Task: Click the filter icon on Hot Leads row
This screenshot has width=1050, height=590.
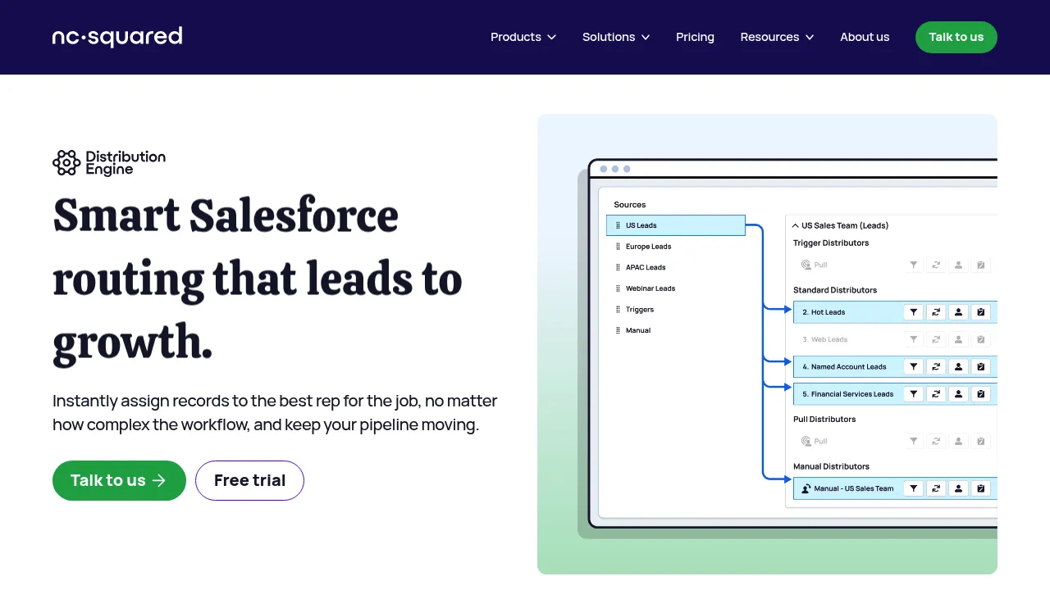Action: coord(913,312)
